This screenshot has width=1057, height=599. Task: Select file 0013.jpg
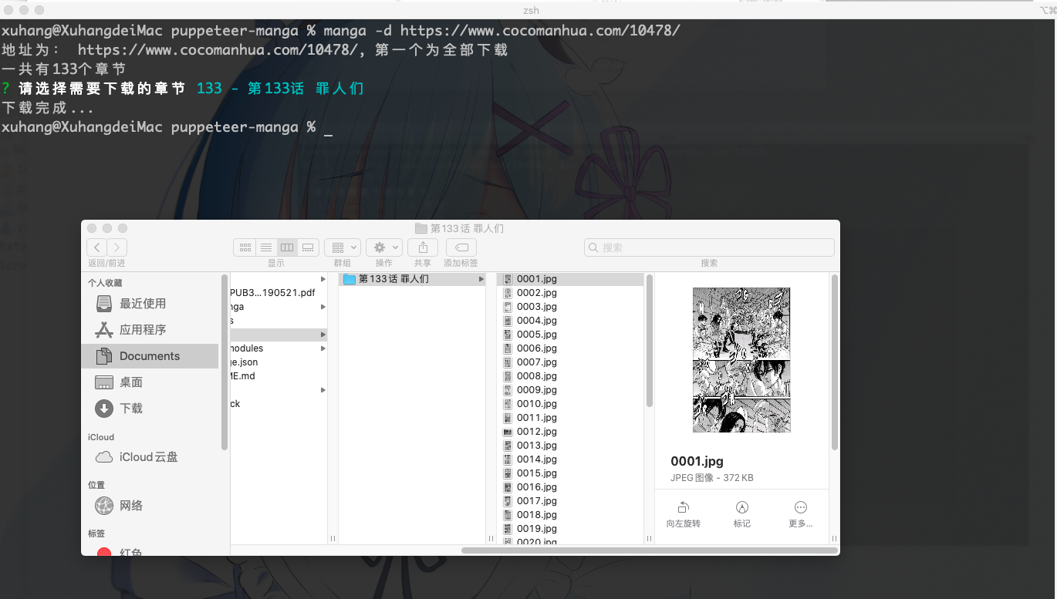click(569, 446)
